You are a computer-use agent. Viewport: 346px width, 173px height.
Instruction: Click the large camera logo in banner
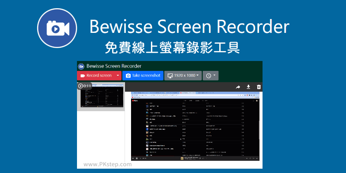(57, 28)
